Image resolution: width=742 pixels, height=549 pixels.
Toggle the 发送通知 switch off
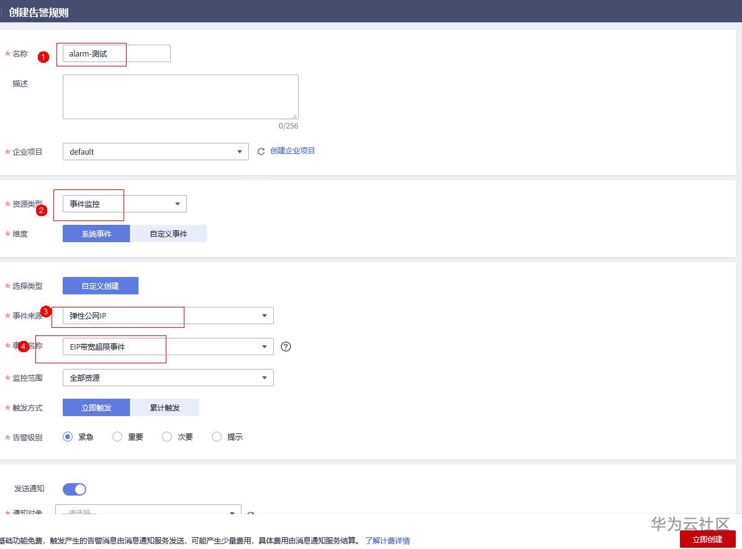click(75, 489)
